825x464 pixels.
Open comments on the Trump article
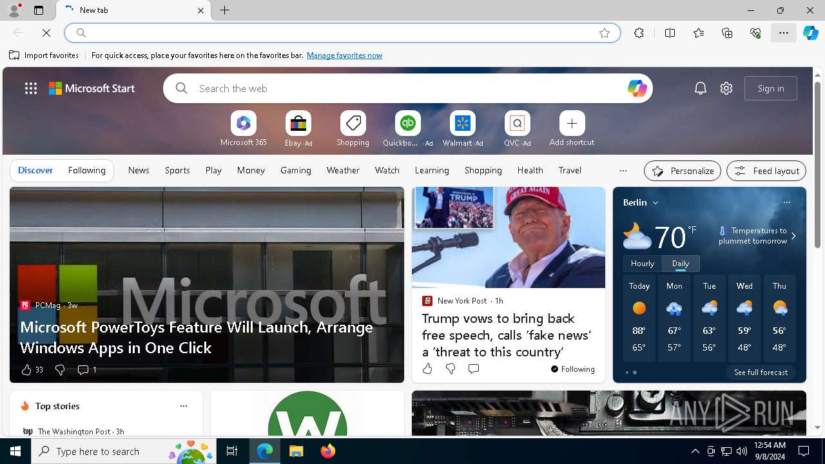(x=474, y=369)
